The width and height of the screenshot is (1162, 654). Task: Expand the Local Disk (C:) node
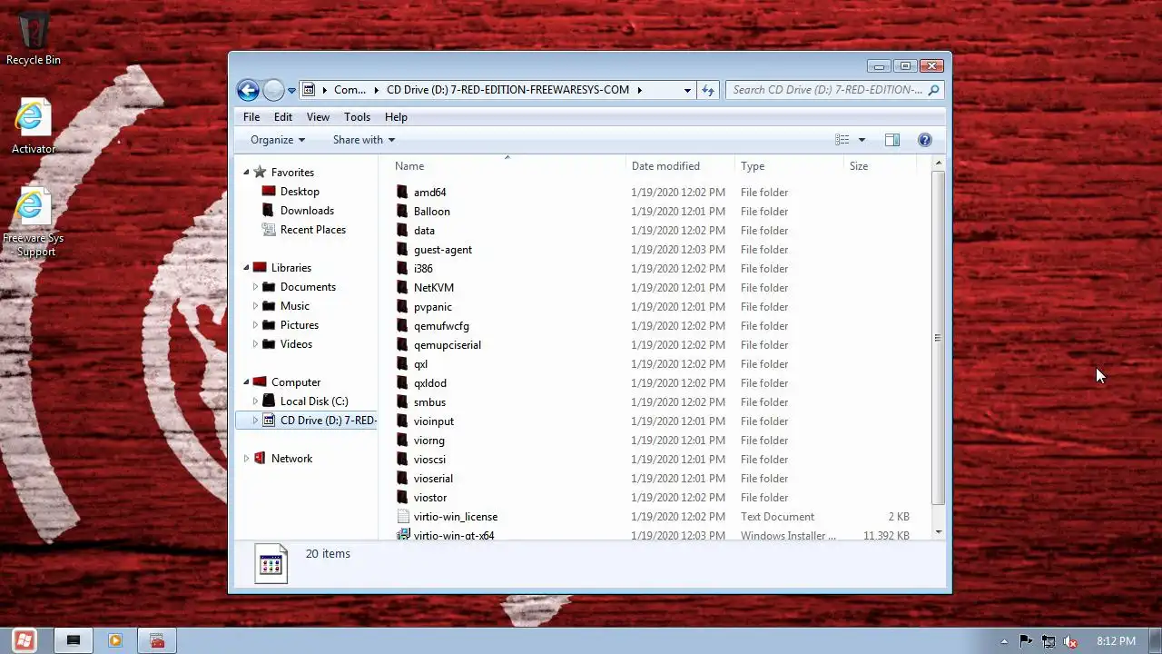[255, 401]
